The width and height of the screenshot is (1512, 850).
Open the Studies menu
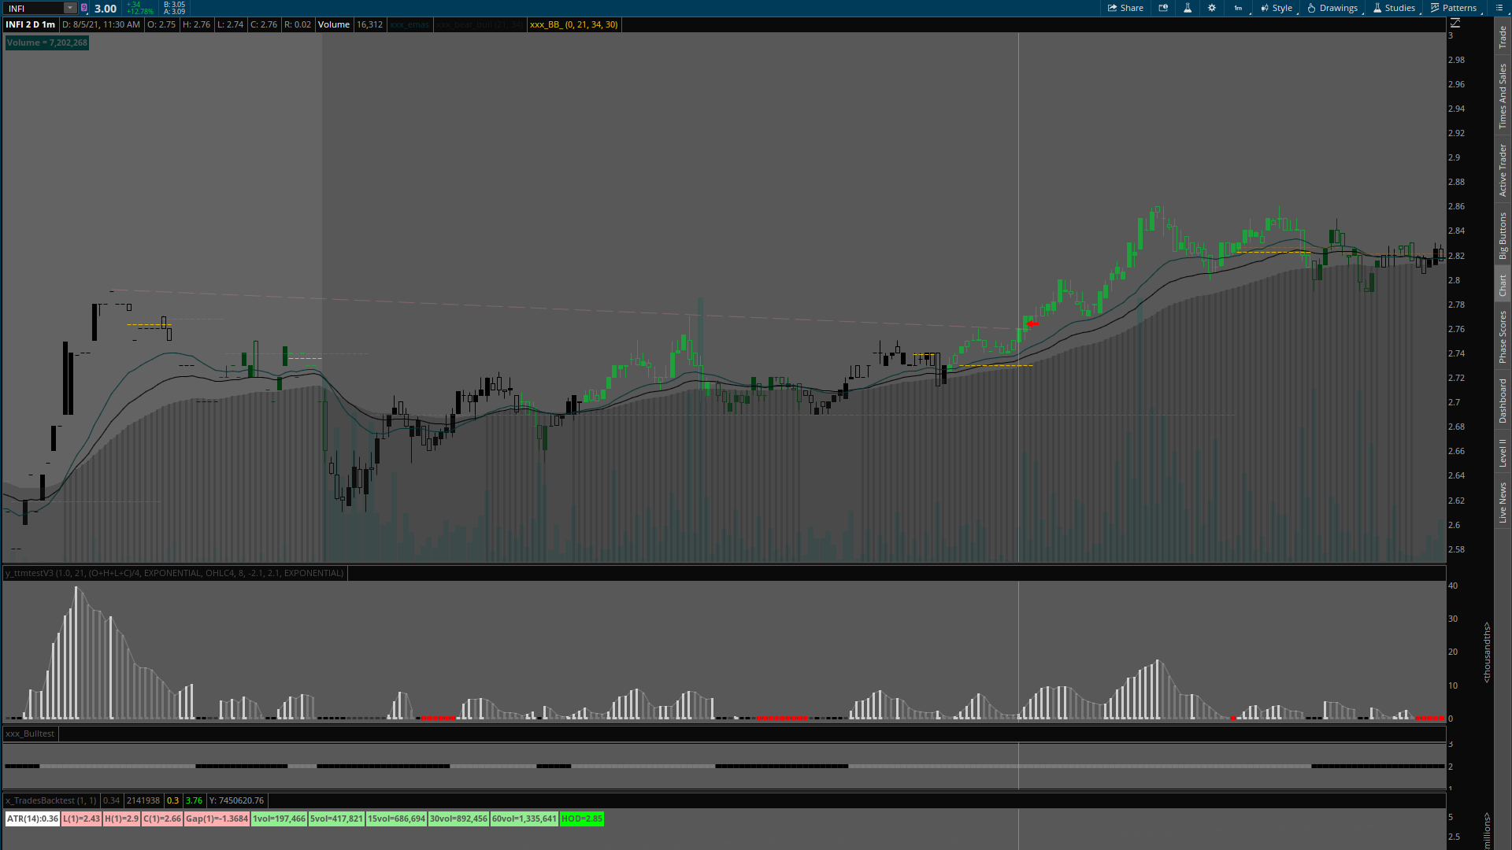tap(1394, 8)
